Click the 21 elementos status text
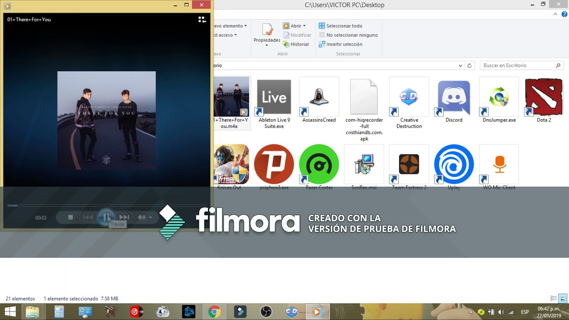Image resolution: width=569 pixels, height=320 pixels. [20, 299]
